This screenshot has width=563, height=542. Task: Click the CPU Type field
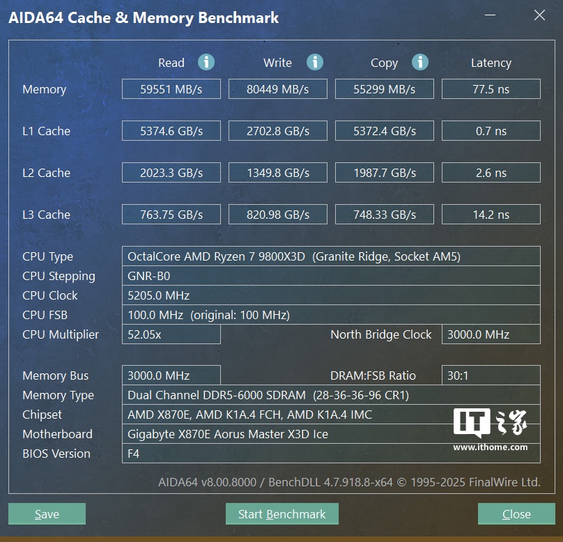331,256
